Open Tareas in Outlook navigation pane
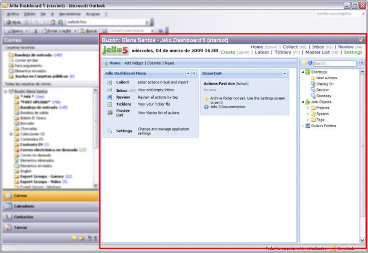This screenshot has width=368, height=253. (51, 227)
